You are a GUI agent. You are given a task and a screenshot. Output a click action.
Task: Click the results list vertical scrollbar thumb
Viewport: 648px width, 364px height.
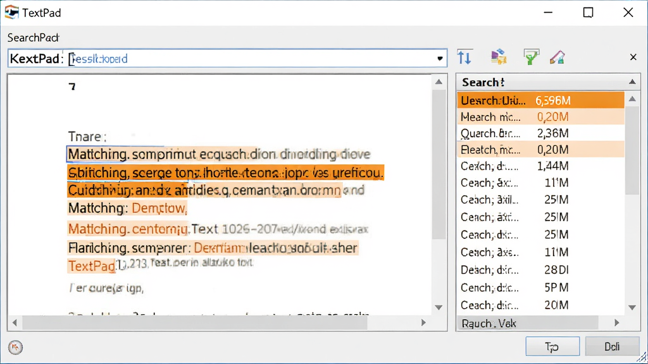(x=632, y=150)
